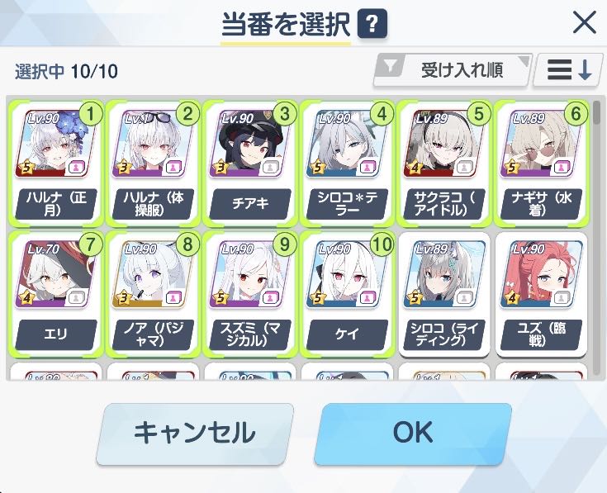Select the unselected シロコ（ライディング）card
The width and height of the screenshot is (607, 493).
[444, 295]
